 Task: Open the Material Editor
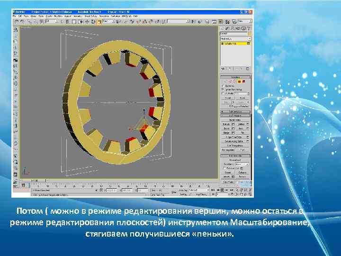(227, 21)
